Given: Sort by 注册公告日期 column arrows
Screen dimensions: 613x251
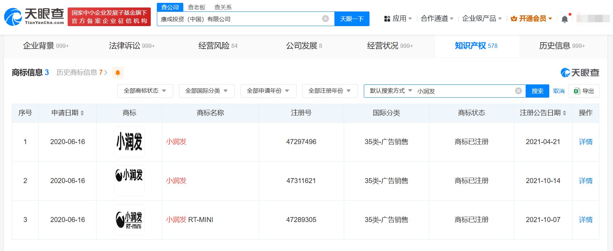Looking at the screenshot, I should pyautogui.click(x=565, y=113).
